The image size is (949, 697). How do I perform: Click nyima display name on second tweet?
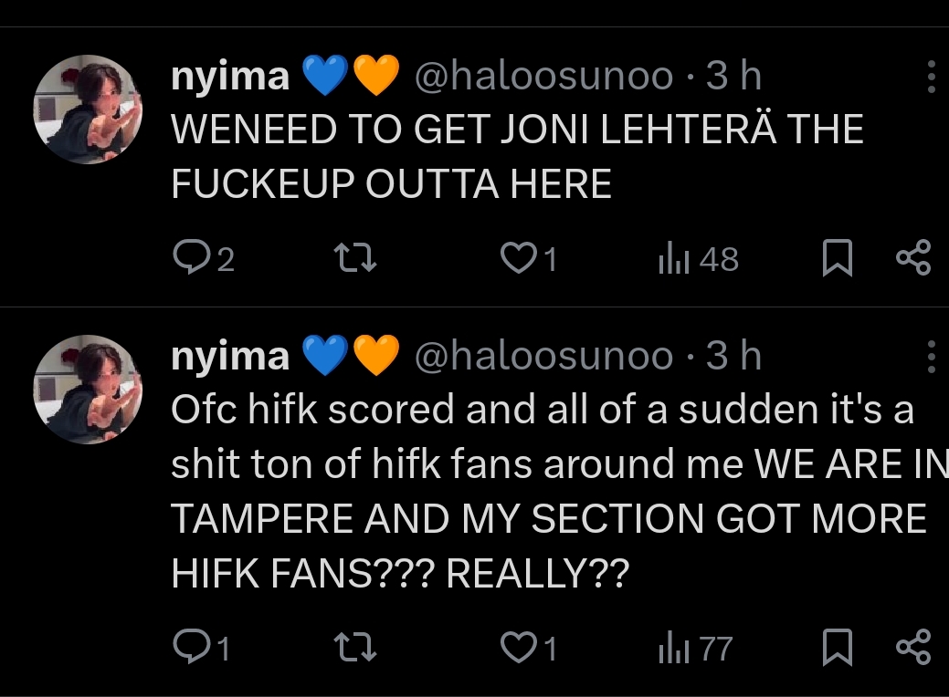click(x=230, y=357)
